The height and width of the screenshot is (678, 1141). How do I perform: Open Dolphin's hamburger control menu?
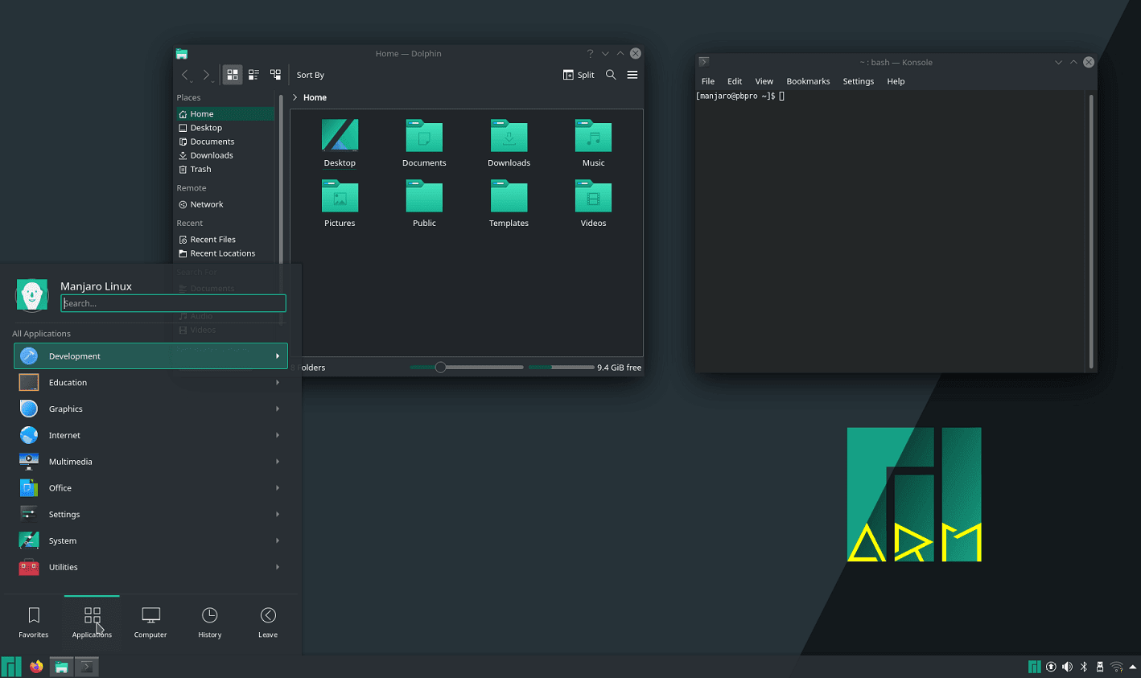632,75
